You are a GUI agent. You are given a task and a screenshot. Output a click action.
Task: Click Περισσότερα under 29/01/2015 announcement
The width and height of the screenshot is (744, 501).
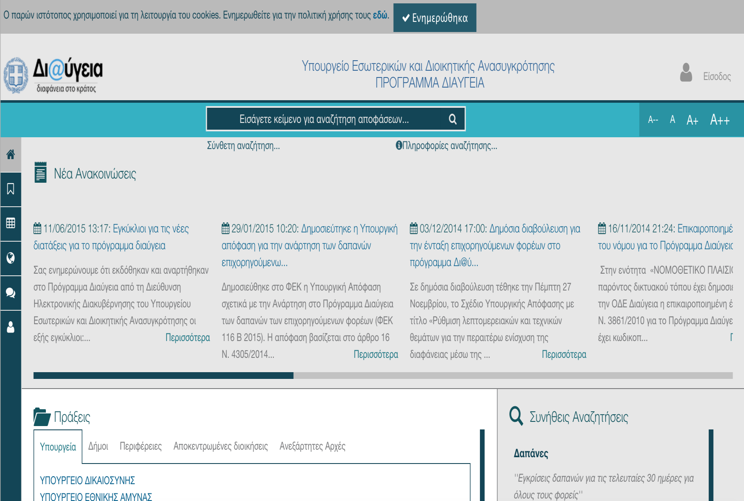click(376, 354)
